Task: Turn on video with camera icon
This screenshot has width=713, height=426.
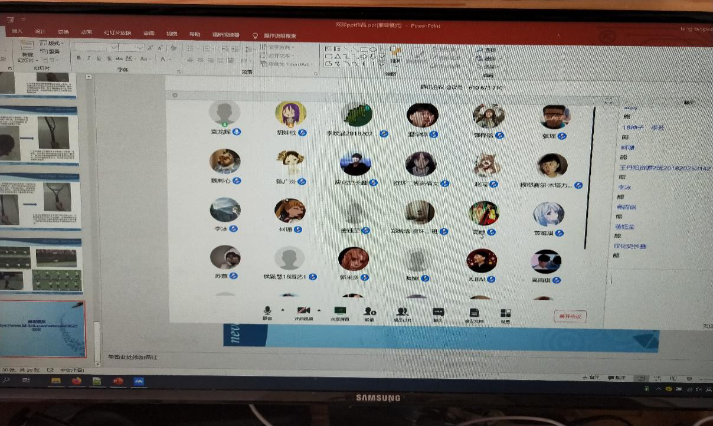Action: point(303,313)
